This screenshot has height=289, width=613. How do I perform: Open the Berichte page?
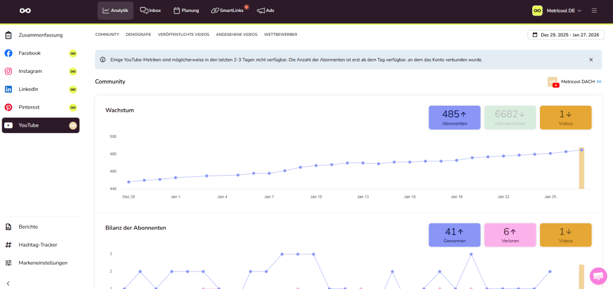tap(28, 227)
